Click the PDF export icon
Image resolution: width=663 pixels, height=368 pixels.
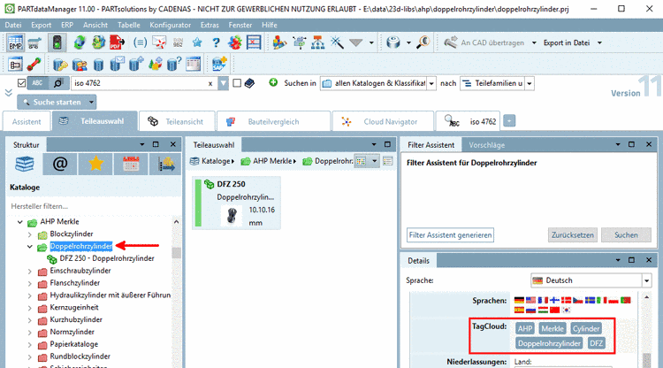[x=117, y=42]
